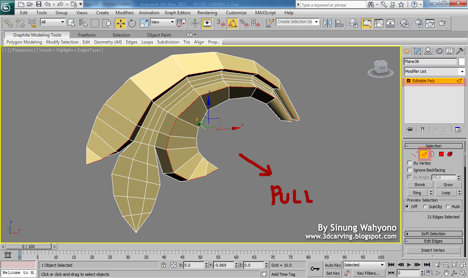Select the SubObj preview selection radio button
Screen dimensions: 468x278
coord(425,206)
